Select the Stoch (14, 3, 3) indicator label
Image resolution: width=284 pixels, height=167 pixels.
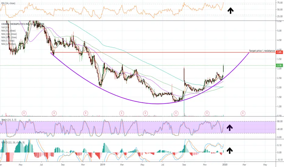point(9,120)
